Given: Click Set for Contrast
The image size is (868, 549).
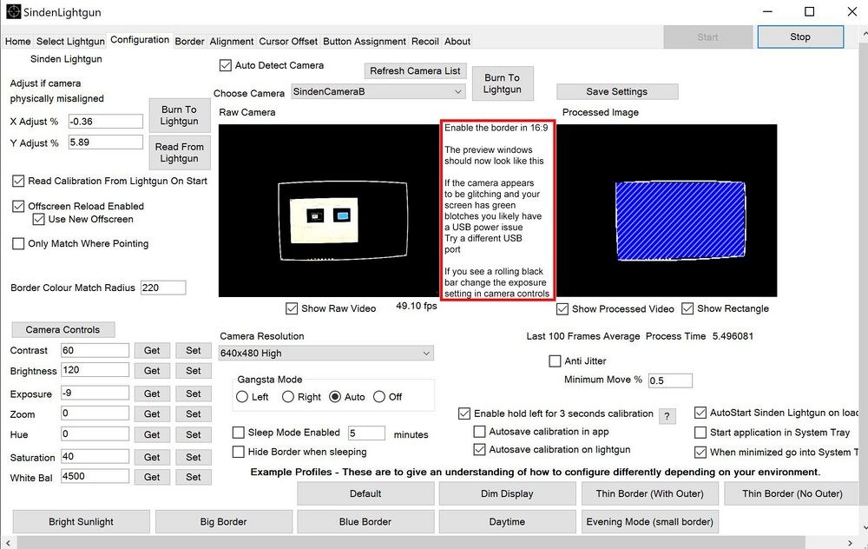Looking at the screenshot, I should 194,351.
